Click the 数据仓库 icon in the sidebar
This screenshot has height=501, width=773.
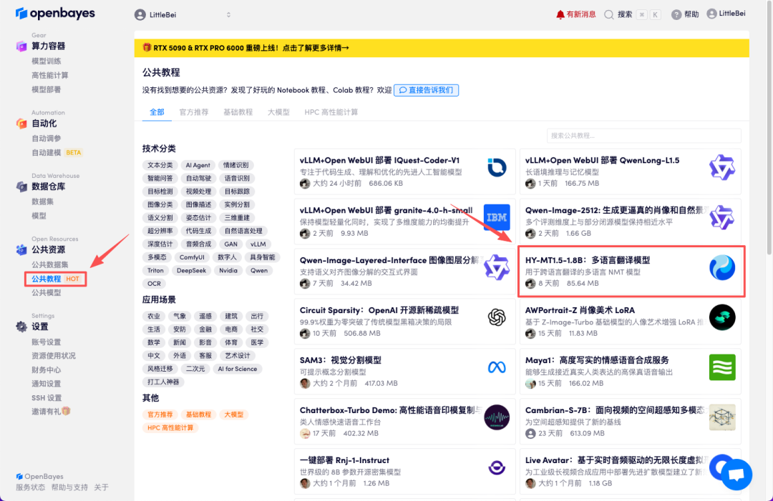point(23,187)
